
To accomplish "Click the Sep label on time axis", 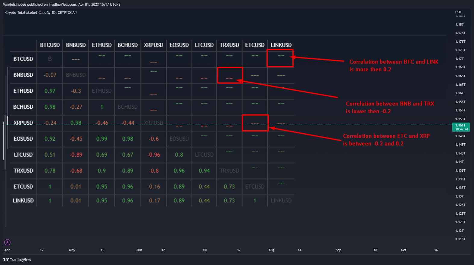I will pos(338,250).
